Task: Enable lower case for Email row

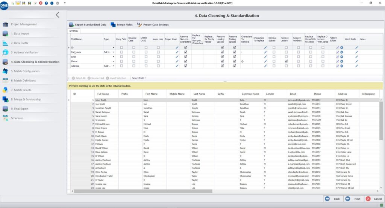Action: [158, 57]
